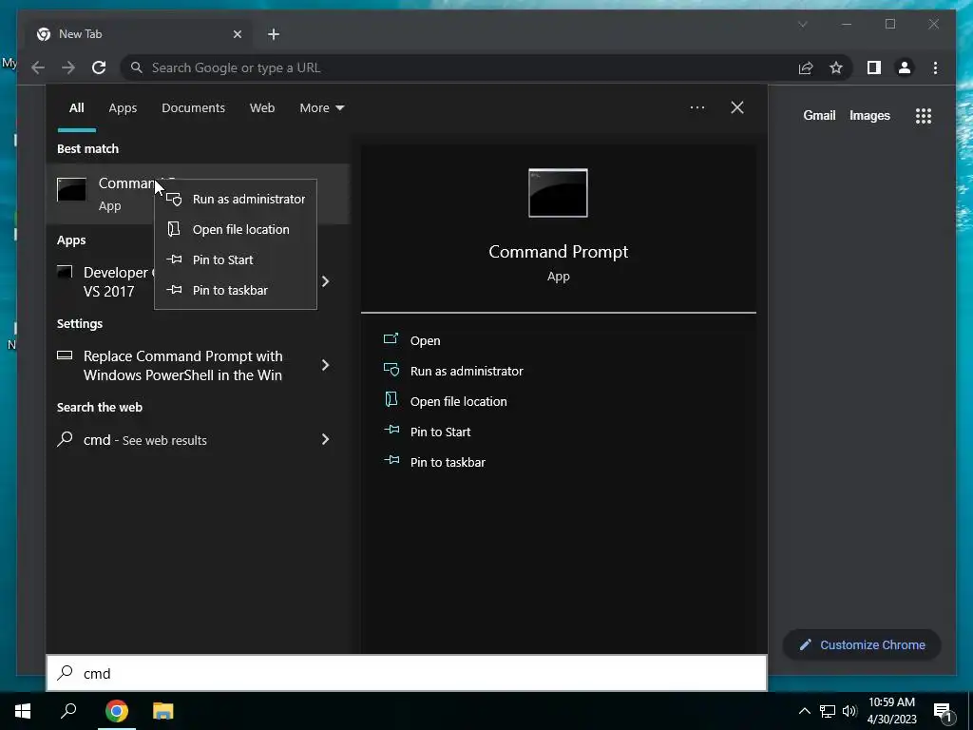Select Run as administrator in context menu
The height and width of the screenshot is (730, 973).
[x=236, y=199]
